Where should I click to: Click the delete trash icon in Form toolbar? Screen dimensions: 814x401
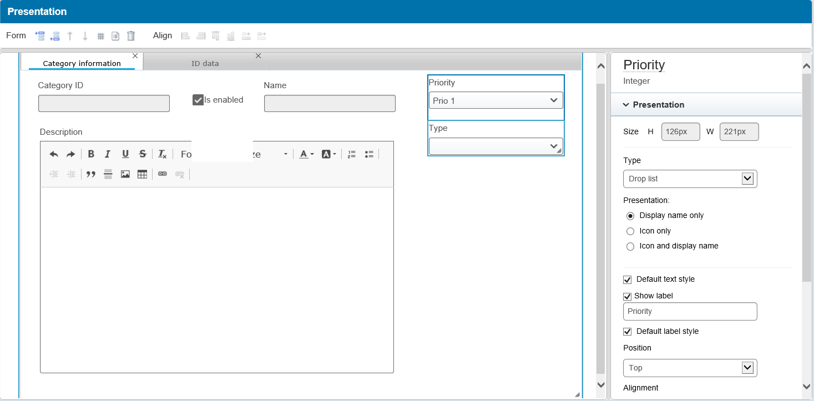[131, 36]
